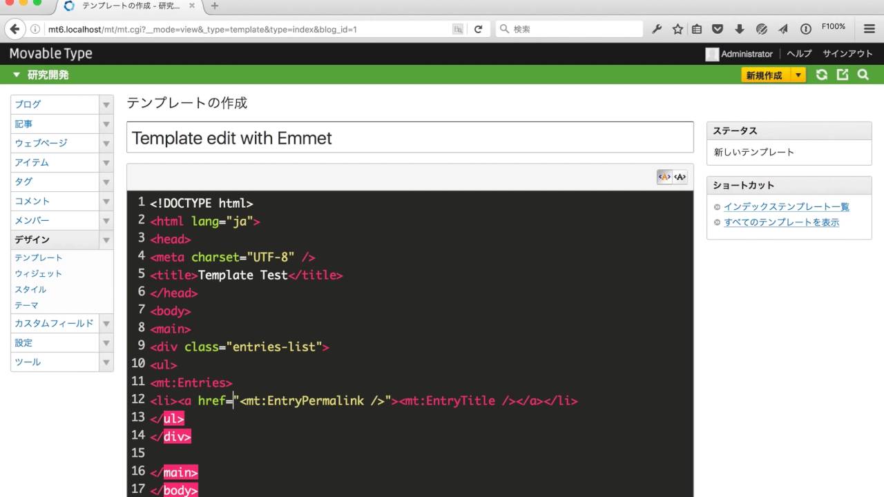
Task: Open the Firefox hamburger menu
Action: pos(869,29)
